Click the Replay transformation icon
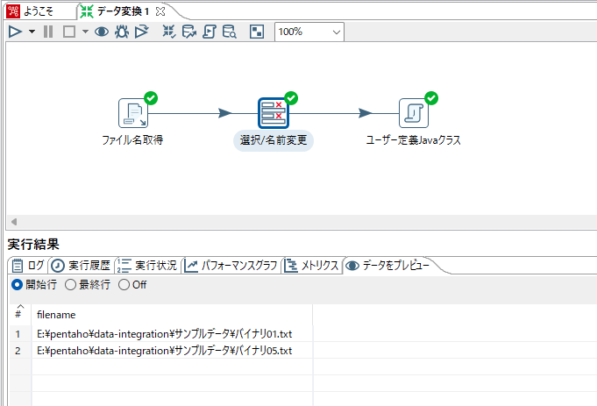The image size is (597, 406). point(141,32)
